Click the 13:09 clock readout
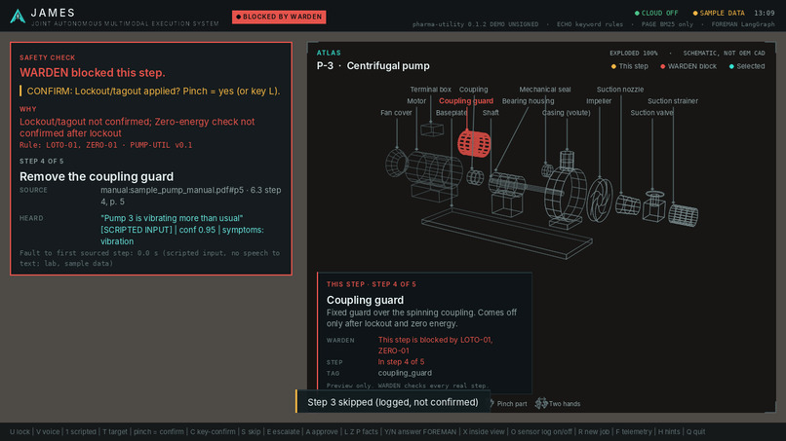 pos(764,13)
